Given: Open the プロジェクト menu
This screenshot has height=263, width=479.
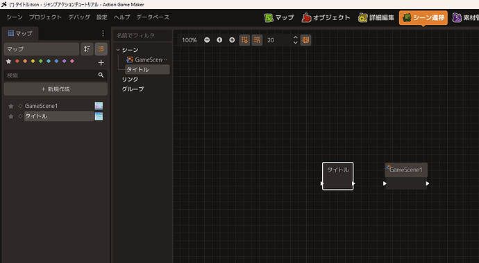Looking at the screenshot, I should click(x=45, y=17).
